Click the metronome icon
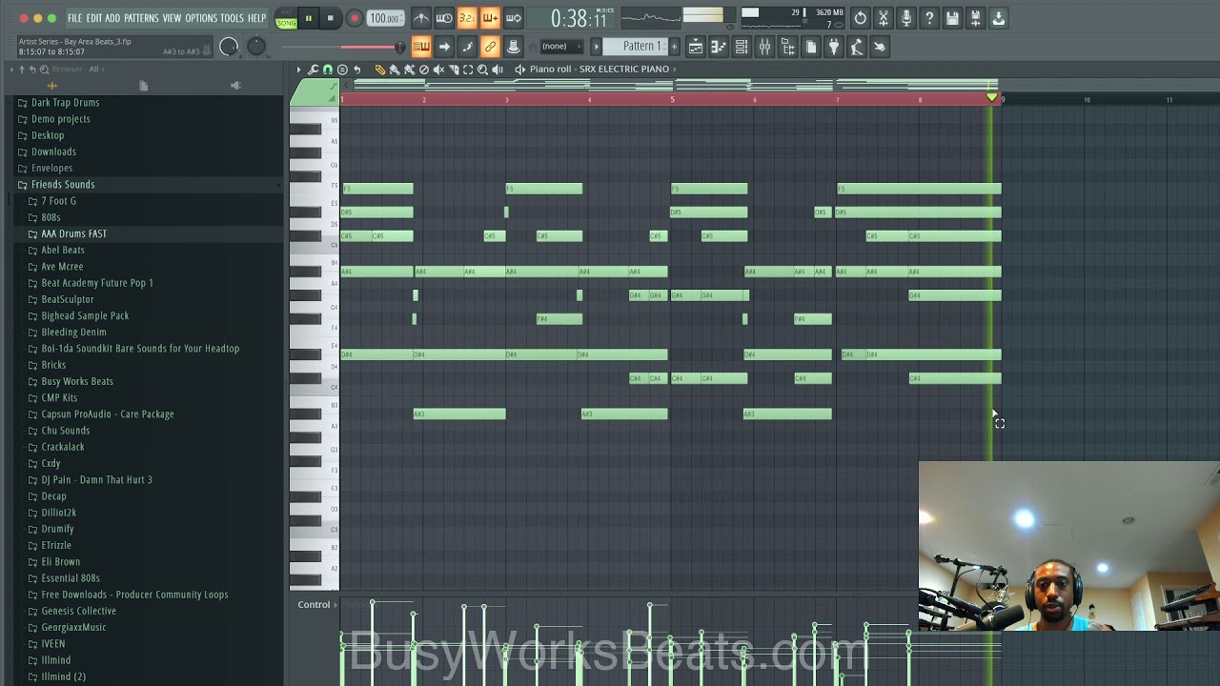This screenshot has height=686, width=1220. tap(421, 18)
